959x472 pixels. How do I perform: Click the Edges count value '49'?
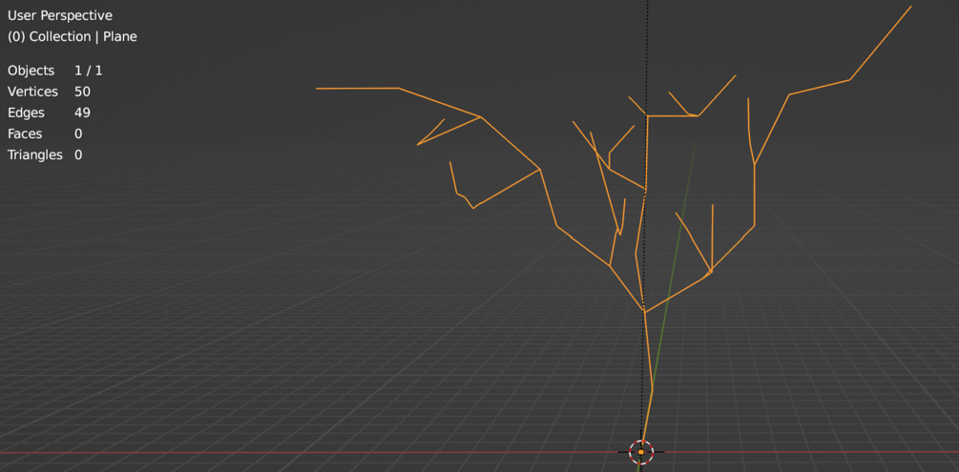click(x=83, y=113)
